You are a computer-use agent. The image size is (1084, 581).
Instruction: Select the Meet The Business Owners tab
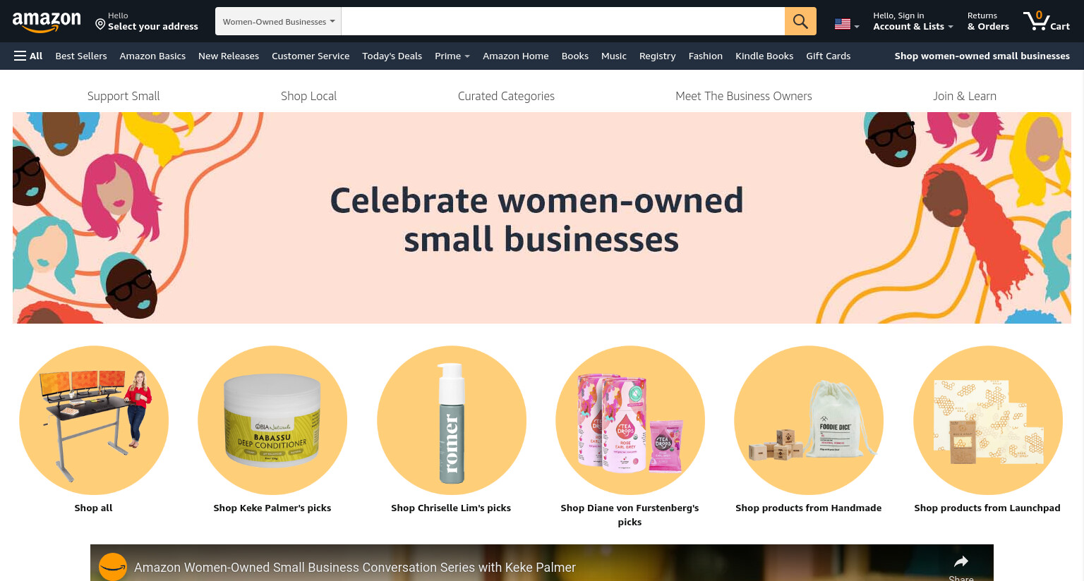[743, 96]
